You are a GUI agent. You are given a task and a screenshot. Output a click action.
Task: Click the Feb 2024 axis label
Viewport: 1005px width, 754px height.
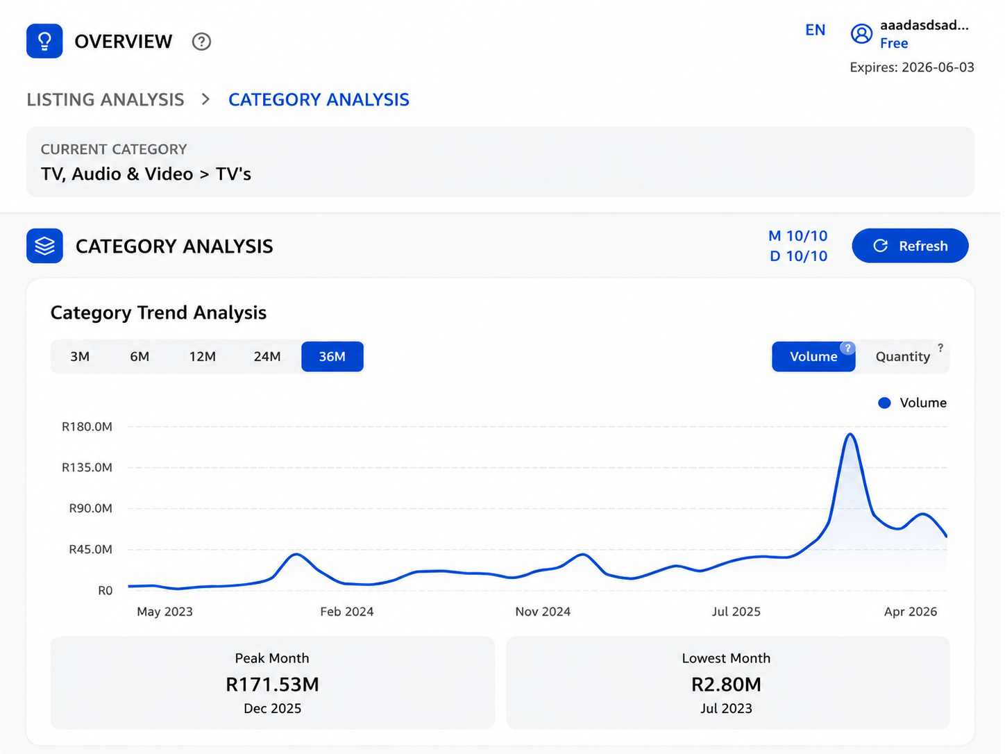point(346,612)
